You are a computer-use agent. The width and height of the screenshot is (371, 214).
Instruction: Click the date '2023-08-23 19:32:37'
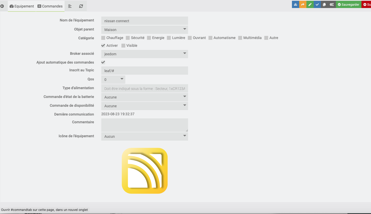tap(118, 114)
